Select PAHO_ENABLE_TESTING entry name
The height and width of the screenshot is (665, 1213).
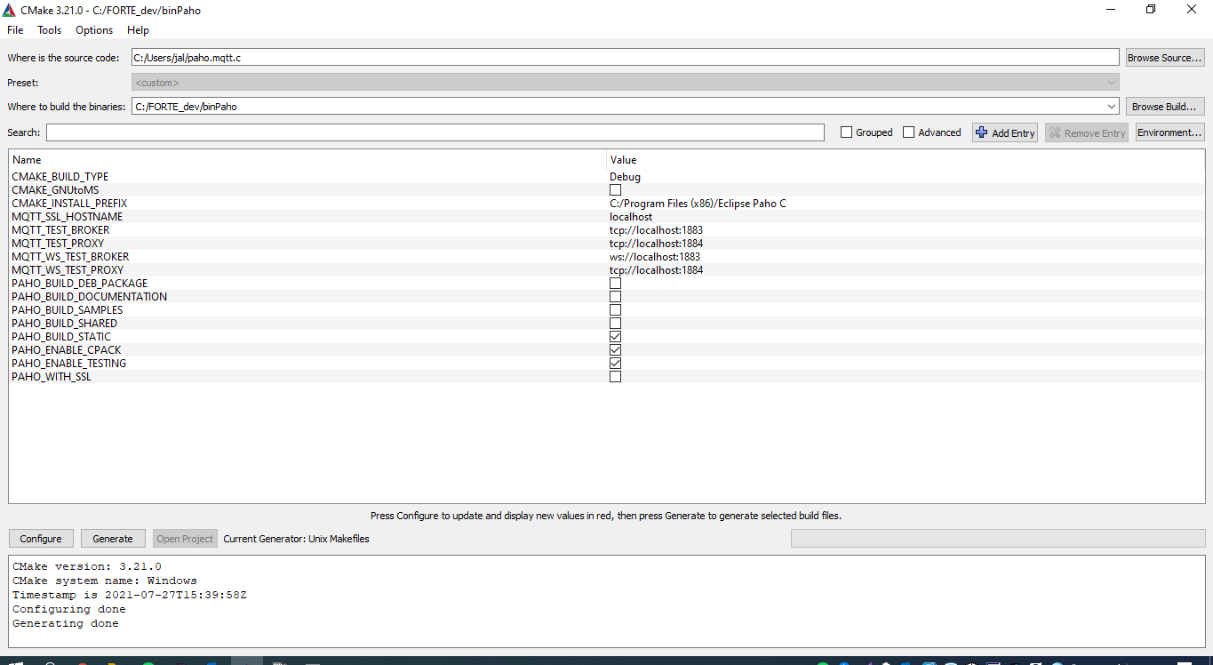click(69, 364)
